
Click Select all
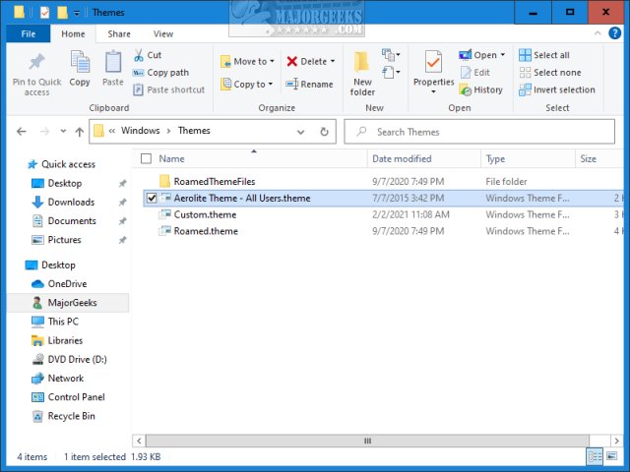[544, 55]
